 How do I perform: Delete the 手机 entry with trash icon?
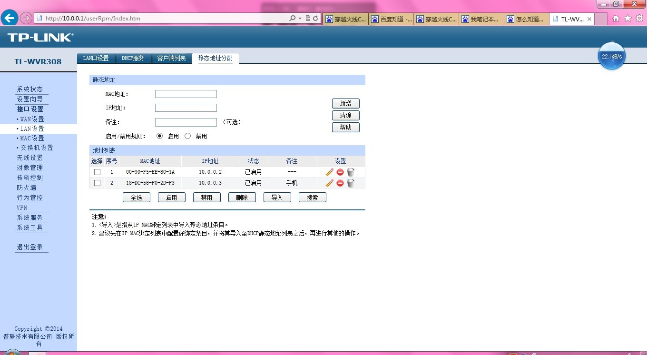[351, 183]
